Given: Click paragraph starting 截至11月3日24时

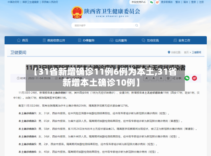Looking at the screenshot, I should (x=74, y=105).
